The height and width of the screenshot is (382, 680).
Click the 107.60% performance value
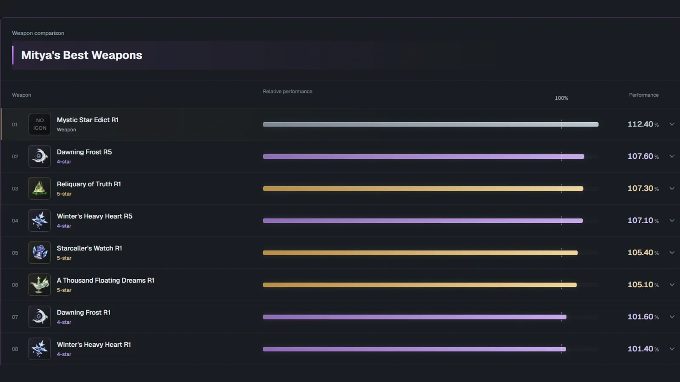pos(643,156)
